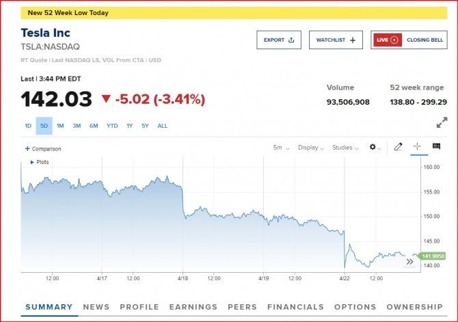458x322 pixels.
Task: Switch to YTD time range
Action: click(112, 126)
